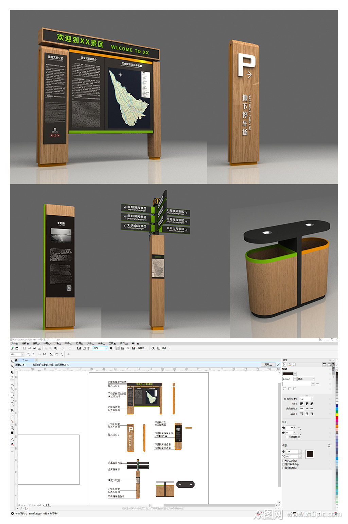Select the Rectangle tool
Screen dimensions: 348x524
pyautogui.click(x=12, y=394)
